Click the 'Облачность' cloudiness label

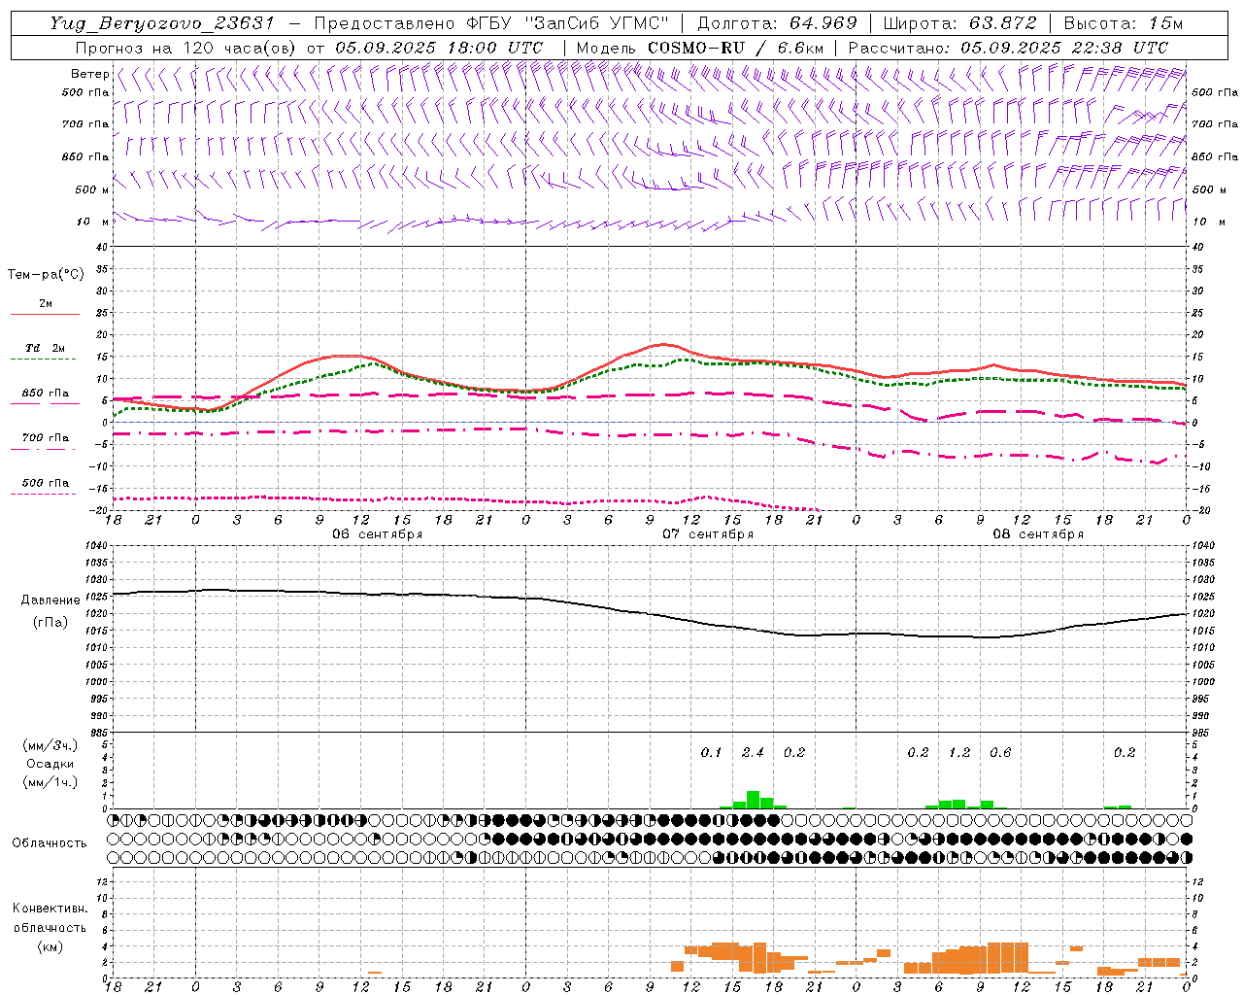(x=50, y=843)
